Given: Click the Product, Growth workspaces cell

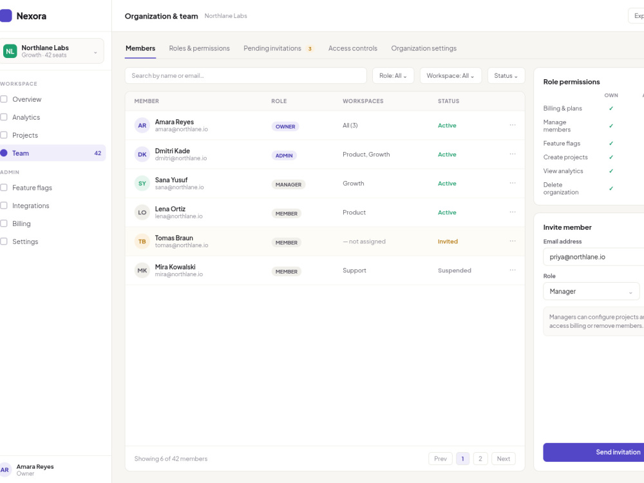Looking at the screenshot, I should 366,155.
